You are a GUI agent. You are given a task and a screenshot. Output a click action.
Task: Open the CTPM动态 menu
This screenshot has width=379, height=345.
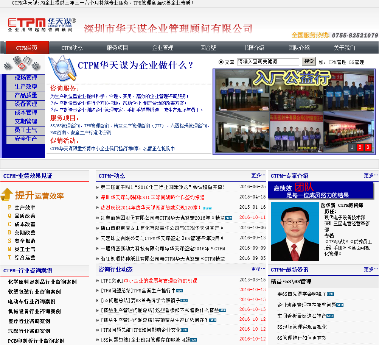(x=72, y=48)
